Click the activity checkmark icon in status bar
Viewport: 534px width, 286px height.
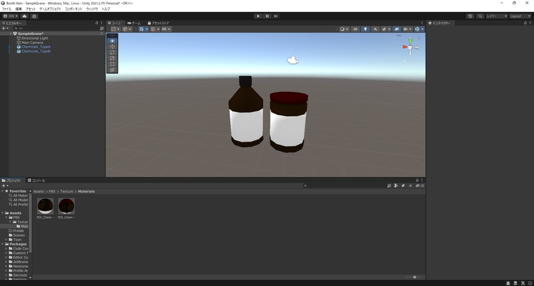(x=530, y=283)
